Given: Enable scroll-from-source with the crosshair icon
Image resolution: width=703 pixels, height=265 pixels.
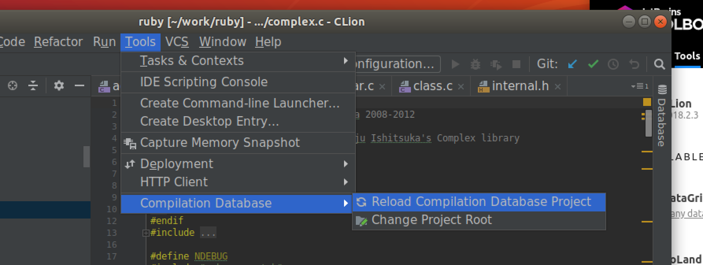Looking at the screenshot, I should tap(12, 85).
